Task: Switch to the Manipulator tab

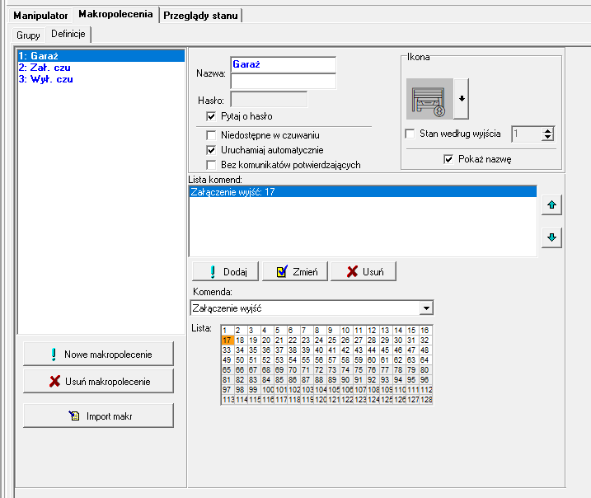Action: pyautogui.click(x=40, y=16)
